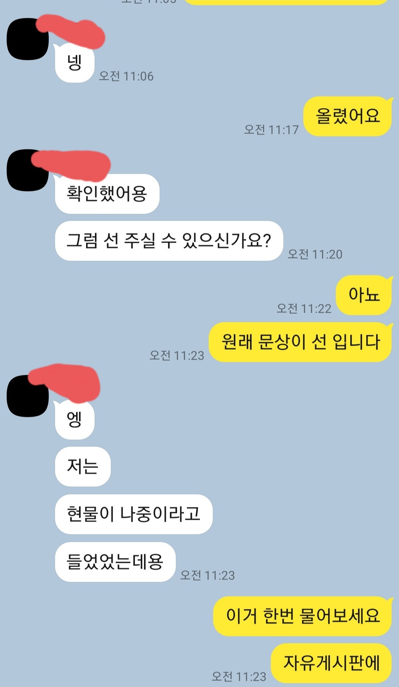Click the 오전 11:22 timestamp
The height and width of the screenshot is (687, 399).
pos(304,309)
